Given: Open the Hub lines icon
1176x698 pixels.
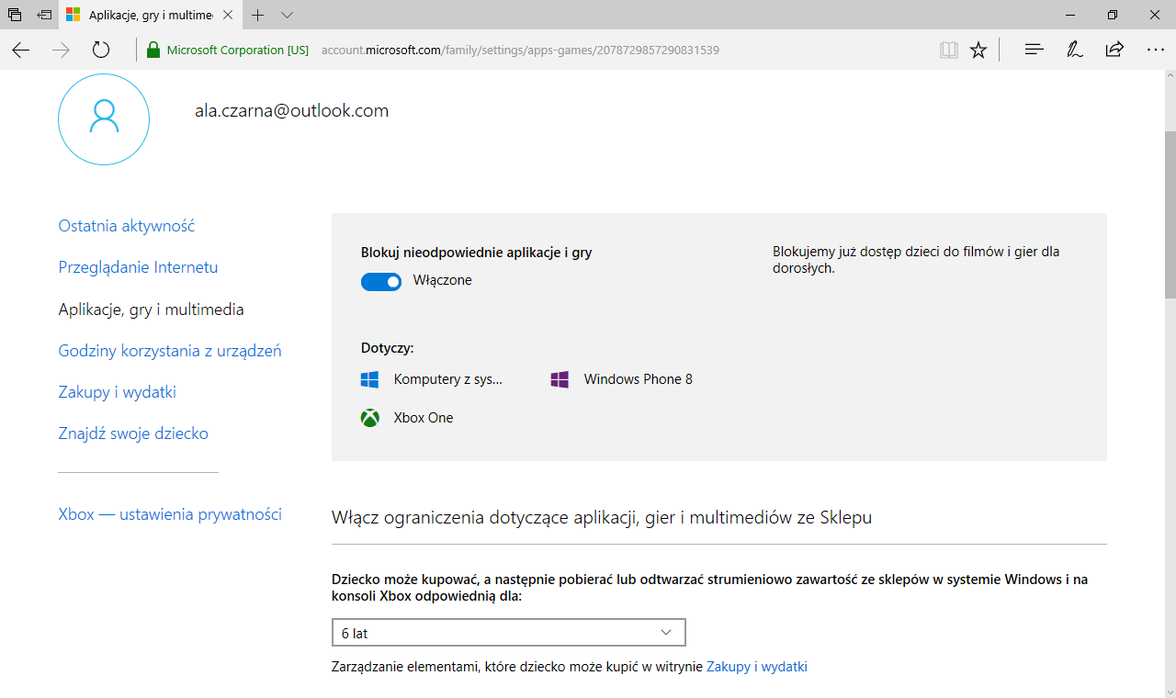Looking at the screenshot, I should (x=1034, y=51).
